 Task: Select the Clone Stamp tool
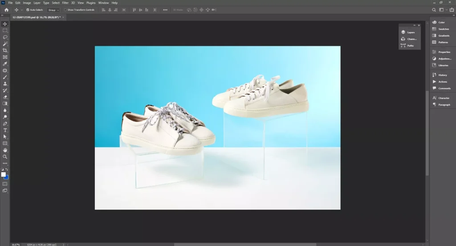(5, 84)
